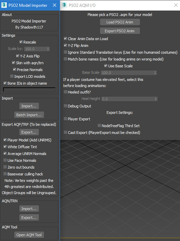This screenshot has height=241, width=180.
Task: Enable Import LOD models checkbox
Action: (12, 76)
